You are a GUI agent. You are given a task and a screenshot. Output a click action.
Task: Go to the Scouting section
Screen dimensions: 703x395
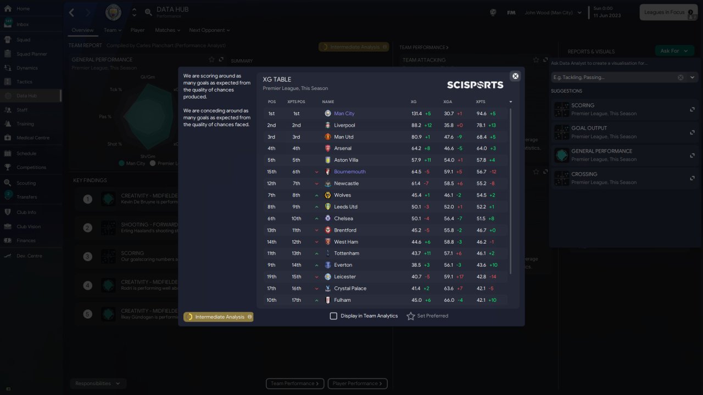pyautogui.click(x=26, y=183)
